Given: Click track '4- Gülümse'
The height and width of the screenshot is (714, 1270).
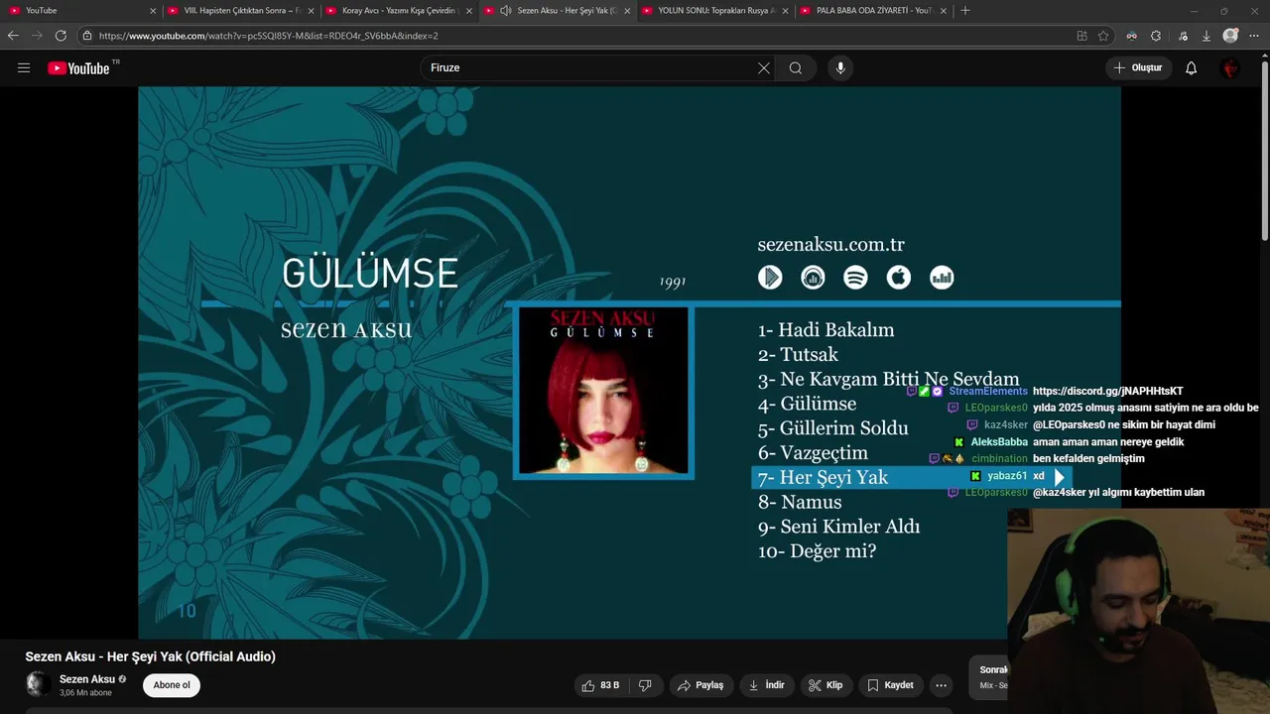Looking at the screenshot, I should 807,404.
